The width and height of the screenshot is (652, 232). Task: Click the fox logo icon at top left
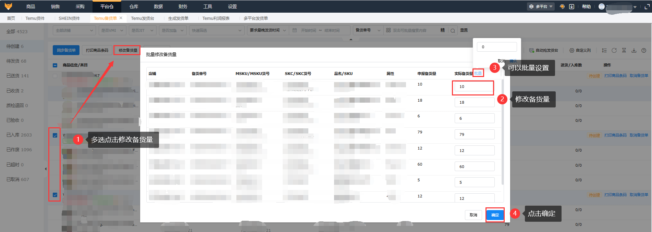click(8, 6)
